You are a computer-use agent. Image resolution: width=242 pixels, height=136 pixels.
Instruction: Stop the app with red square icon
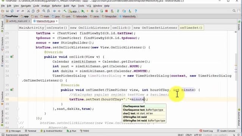(x=106, y=11)
